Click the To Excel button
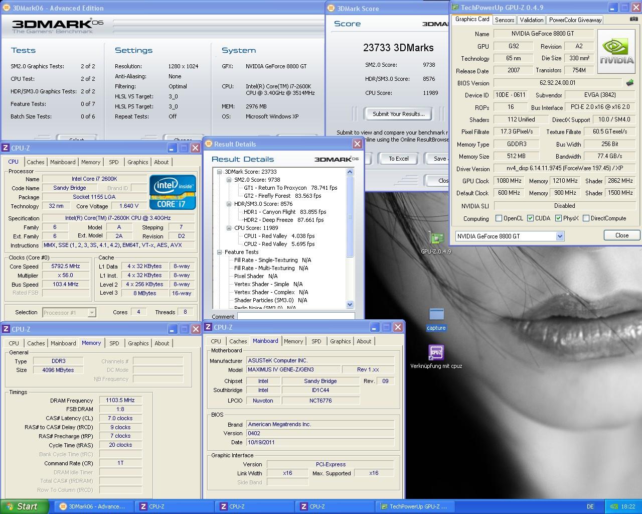 pyautogui.click(x=399, y=159)
